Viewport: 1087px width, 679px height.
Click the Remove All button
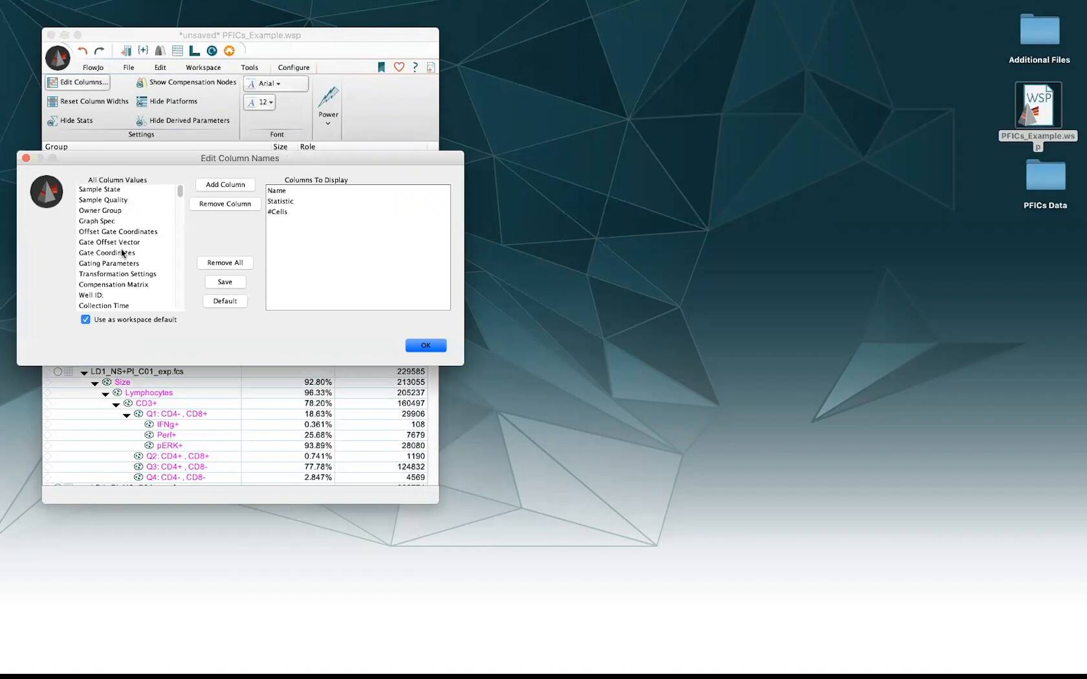pyautogui.click(x=225, y=263)
